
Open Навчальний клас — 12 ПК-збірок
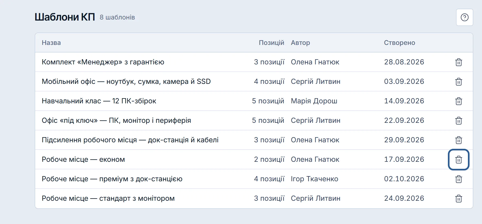[x=99, y=101]
